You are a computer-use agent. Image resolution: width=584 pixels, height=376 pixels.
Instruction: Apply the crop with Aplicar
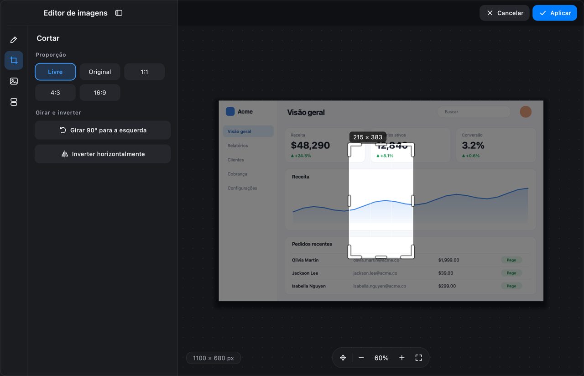[555, 13]
